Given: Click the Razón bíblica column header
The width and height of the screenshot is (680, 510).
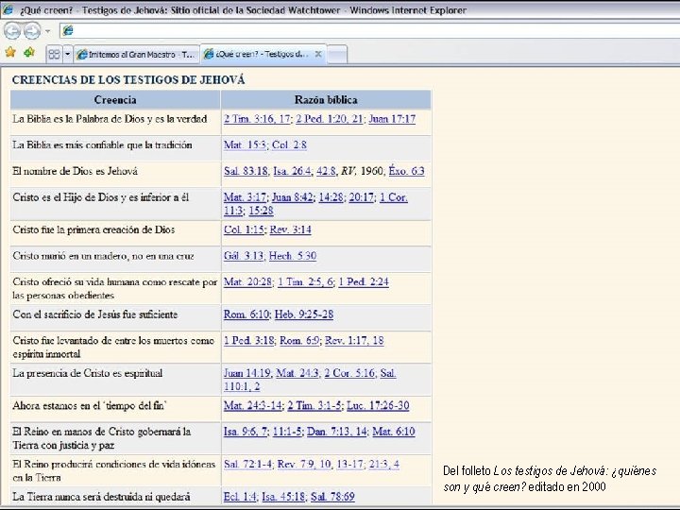Looking at the screenshot, I should point(326,100).
